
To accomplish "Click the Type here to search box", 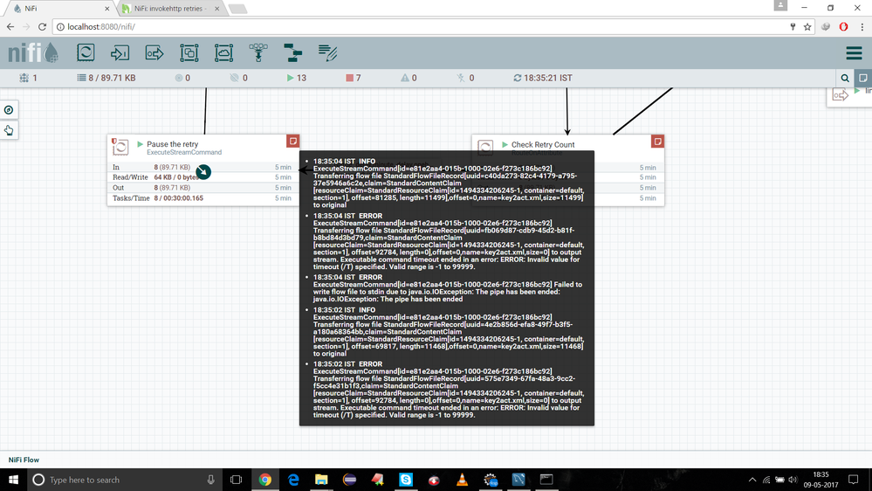I will click(x=123, y=480).
